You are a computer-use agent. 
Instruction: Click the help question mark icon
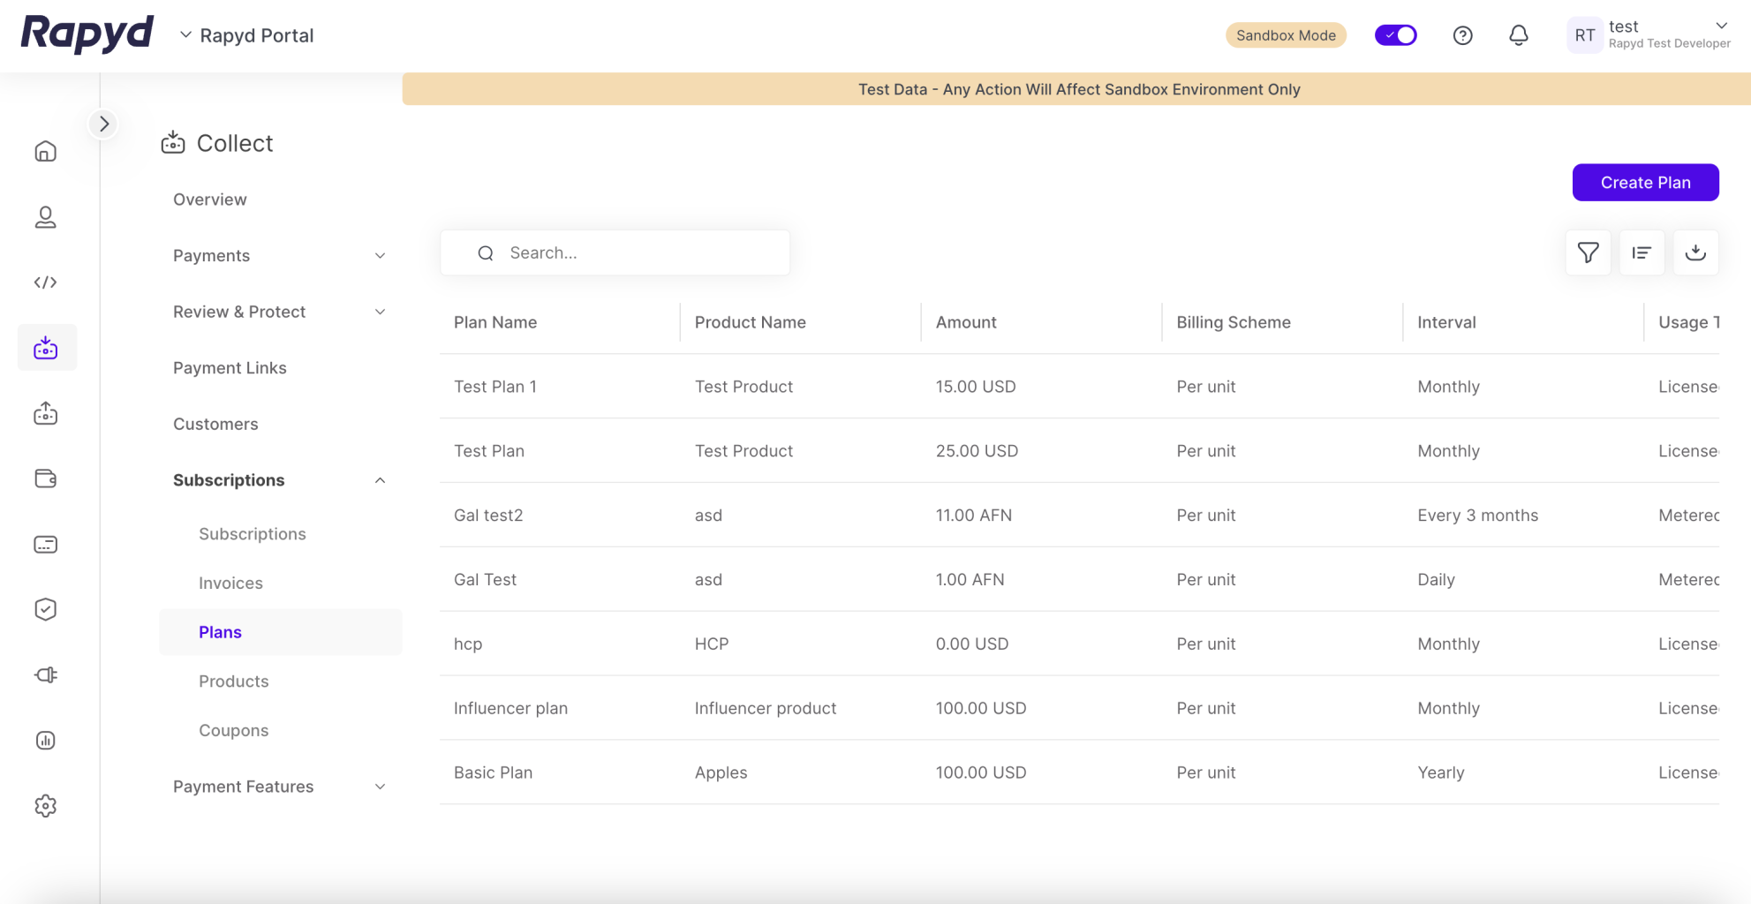coord(1462,35)
